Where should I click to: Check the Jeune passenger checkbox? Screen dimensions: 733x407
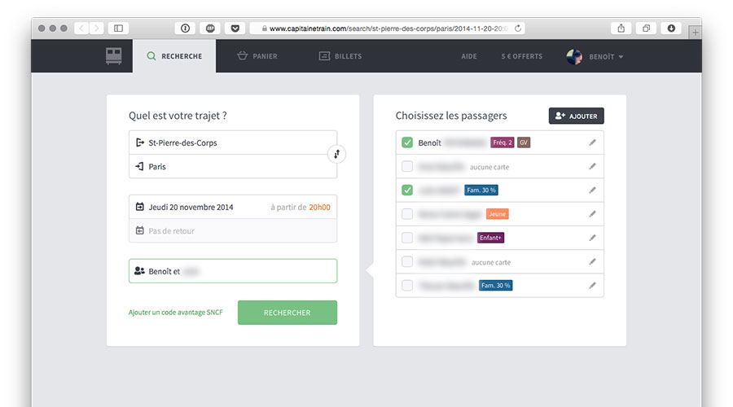(407, 214)
